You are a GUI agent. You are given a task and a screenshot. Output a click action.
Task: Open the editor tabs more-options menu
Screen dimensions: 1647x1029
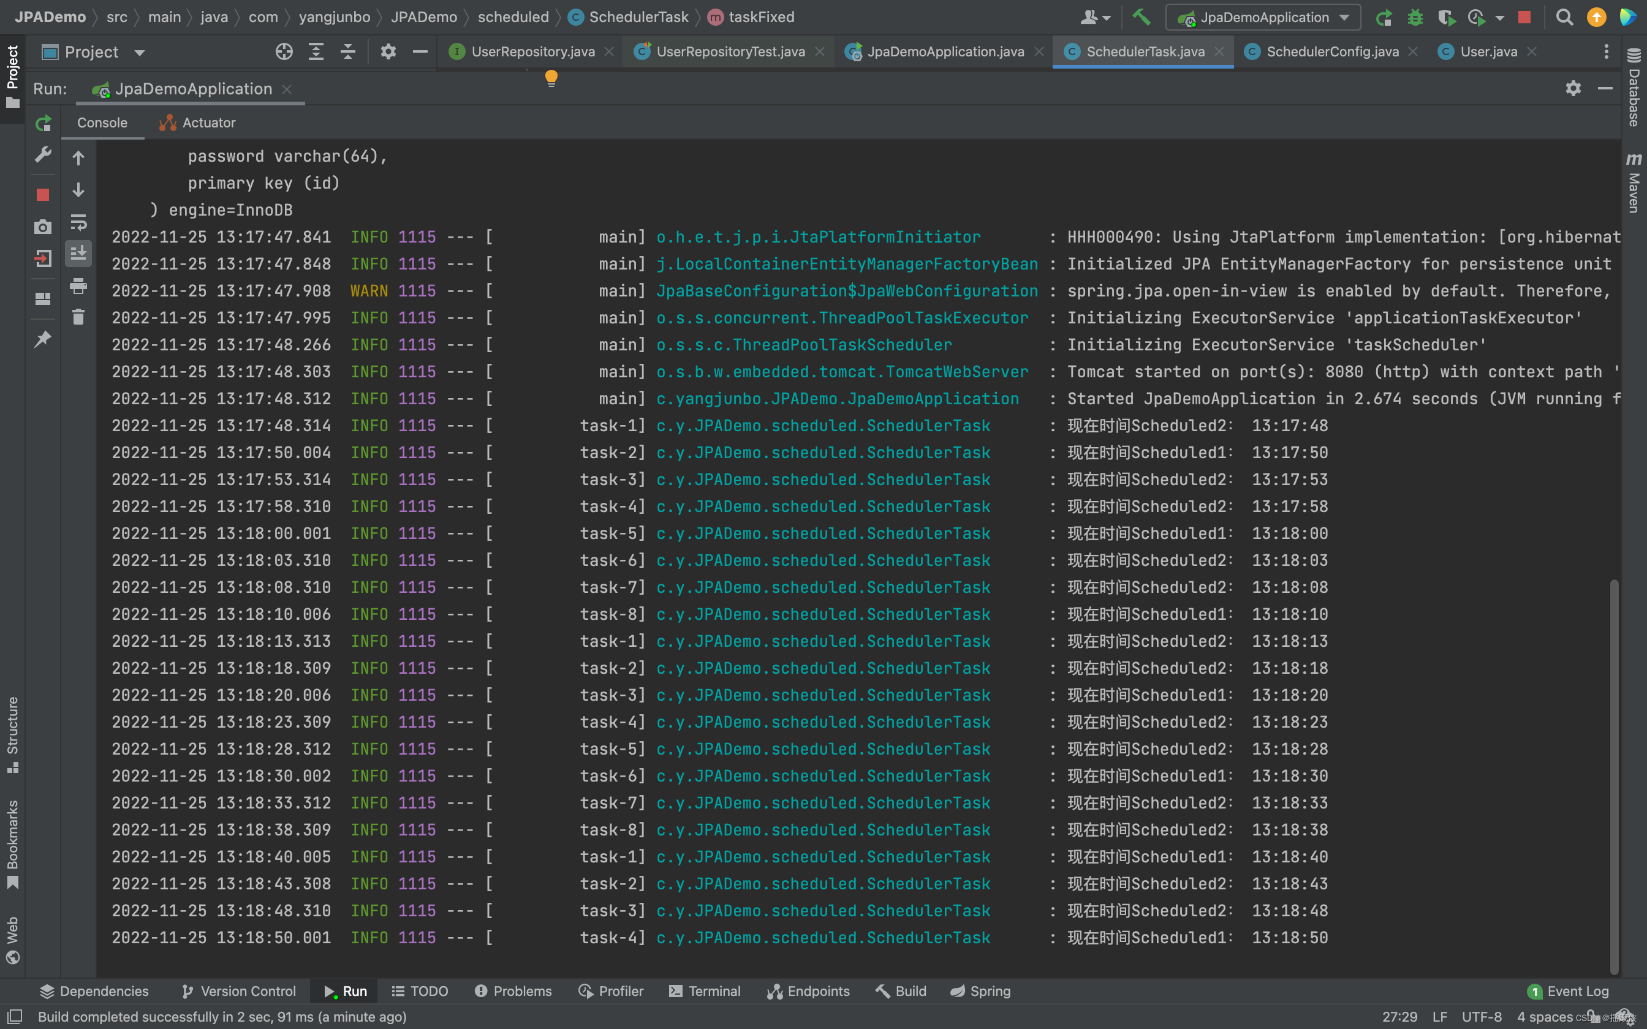point(1606,51)
